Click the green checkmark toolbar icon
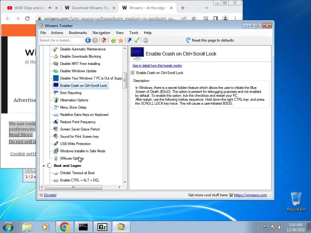311x233 pixels. coord(137,40)
